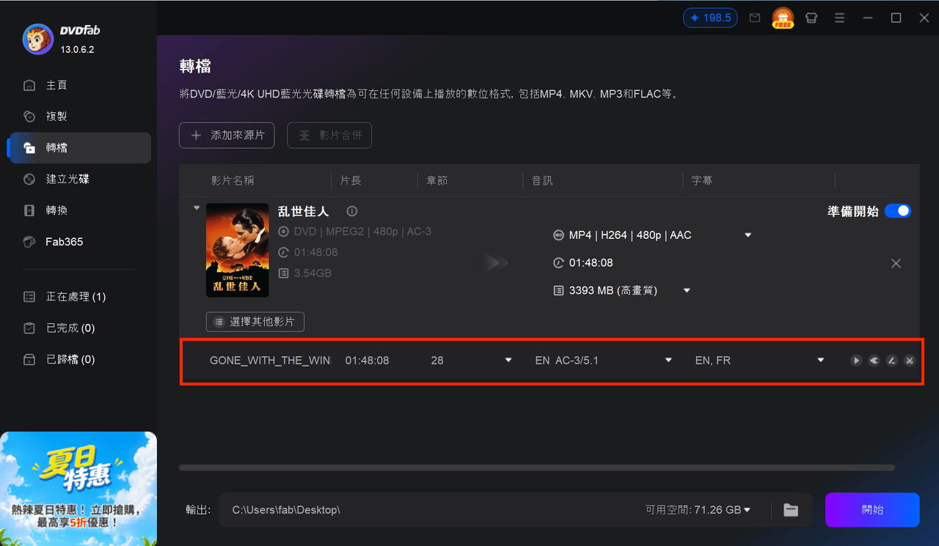Preview the title with the play icon
This screenshot has height=546, width=939.
click(856, 361)
